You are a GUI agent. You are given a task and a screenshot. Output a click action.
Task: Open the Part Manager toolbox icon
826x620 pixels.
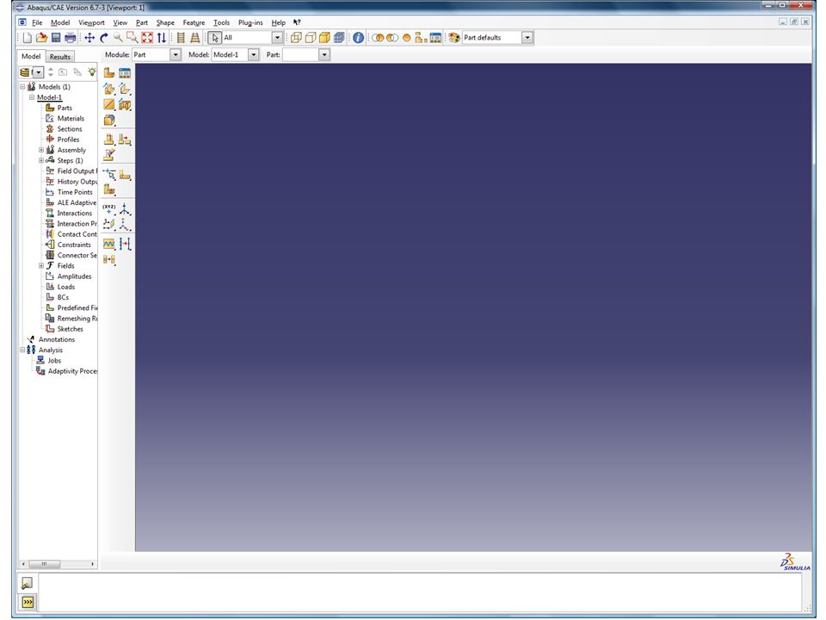[125, 72]
